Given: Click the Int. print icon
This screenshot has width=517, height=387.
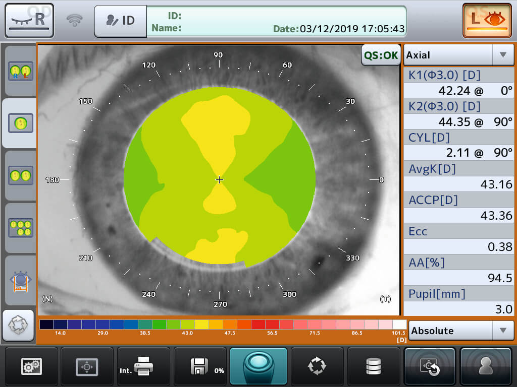Looking at the screenshot, I should (x=143, y=366).
